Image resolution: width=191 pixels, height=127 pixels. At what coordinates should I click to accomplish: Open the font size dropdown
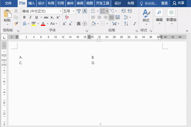[x=73, y=11]
